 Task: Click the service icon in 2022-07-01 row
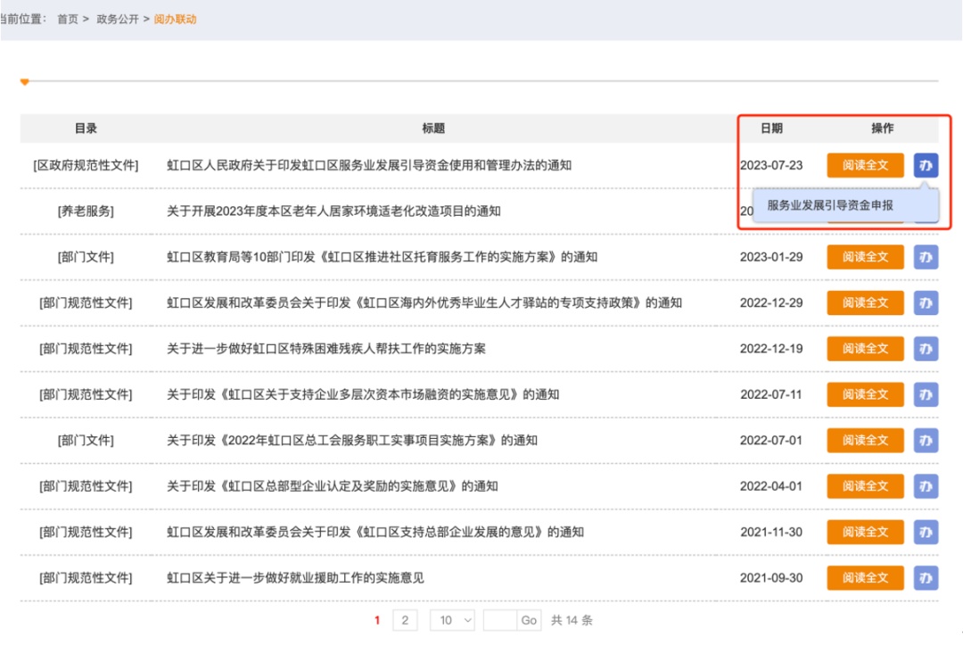[x=926, y=441]
